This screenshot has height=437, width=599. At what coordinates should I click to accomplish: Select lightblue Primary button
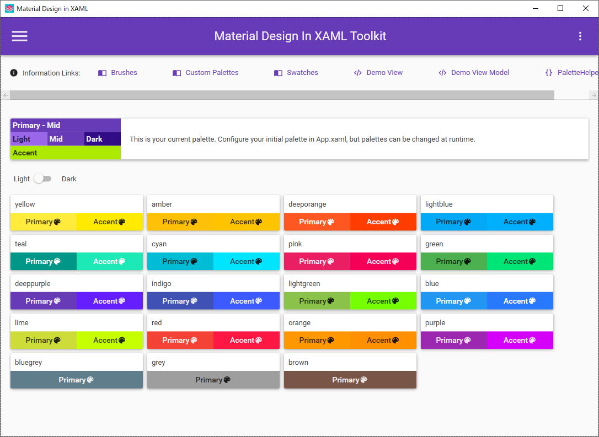454,222
